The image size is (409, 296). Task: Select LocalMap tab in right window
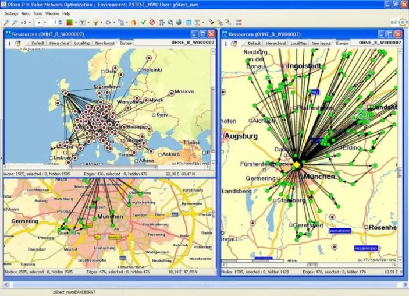[298, 43]
